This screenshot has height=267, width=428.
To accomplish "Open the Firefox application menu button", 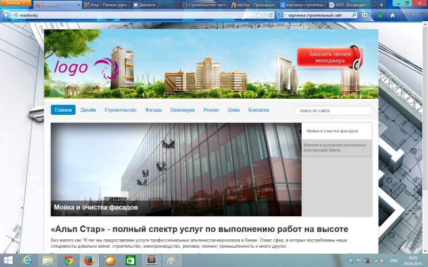I will (x=16, y=3).
